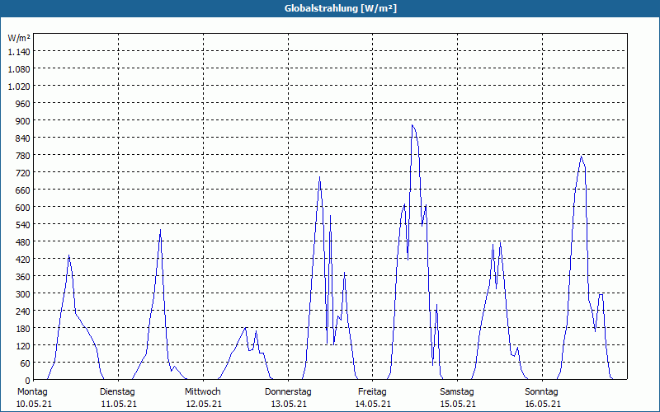The image size is (660, 412).
Task: Click the 780 y-axis value
Action: point(23,156)
